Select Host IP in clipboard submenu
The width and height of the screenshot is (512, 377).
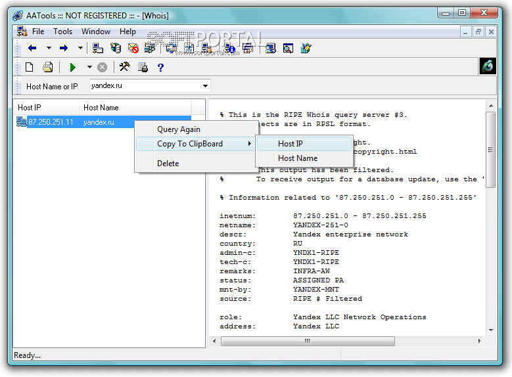point(304,144)
